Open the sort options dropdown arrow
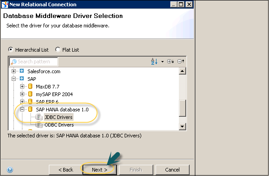 [x=162, y=62]
